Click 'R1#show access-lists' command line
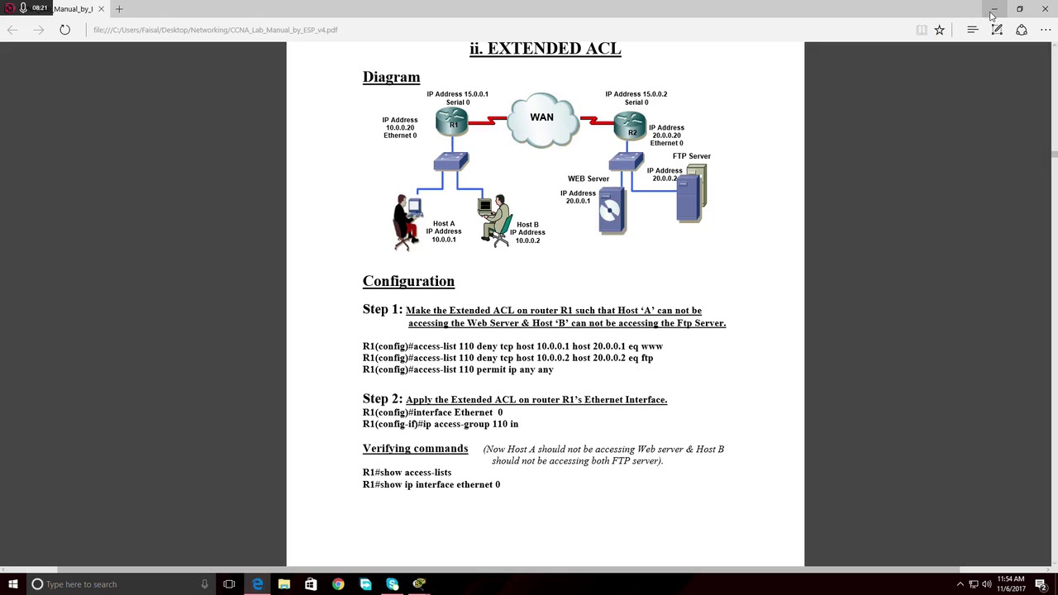The width and height of the screenshot is (1058, 595). coord(407,473)
